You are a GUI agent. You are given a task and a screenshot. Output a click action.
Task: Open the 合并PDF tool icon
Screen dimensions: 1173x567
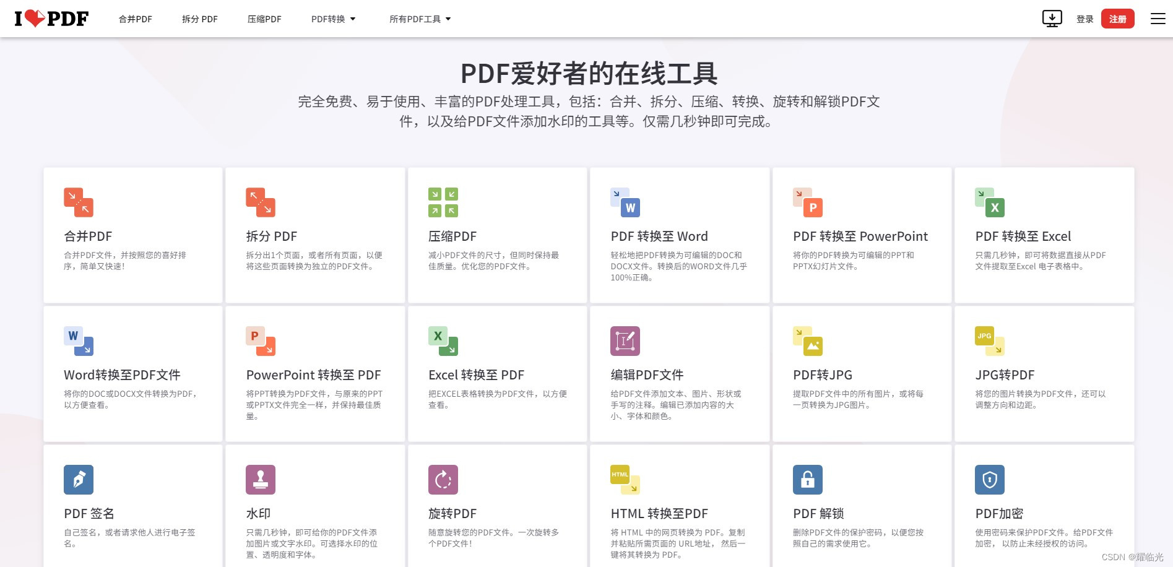pos(79,202)
